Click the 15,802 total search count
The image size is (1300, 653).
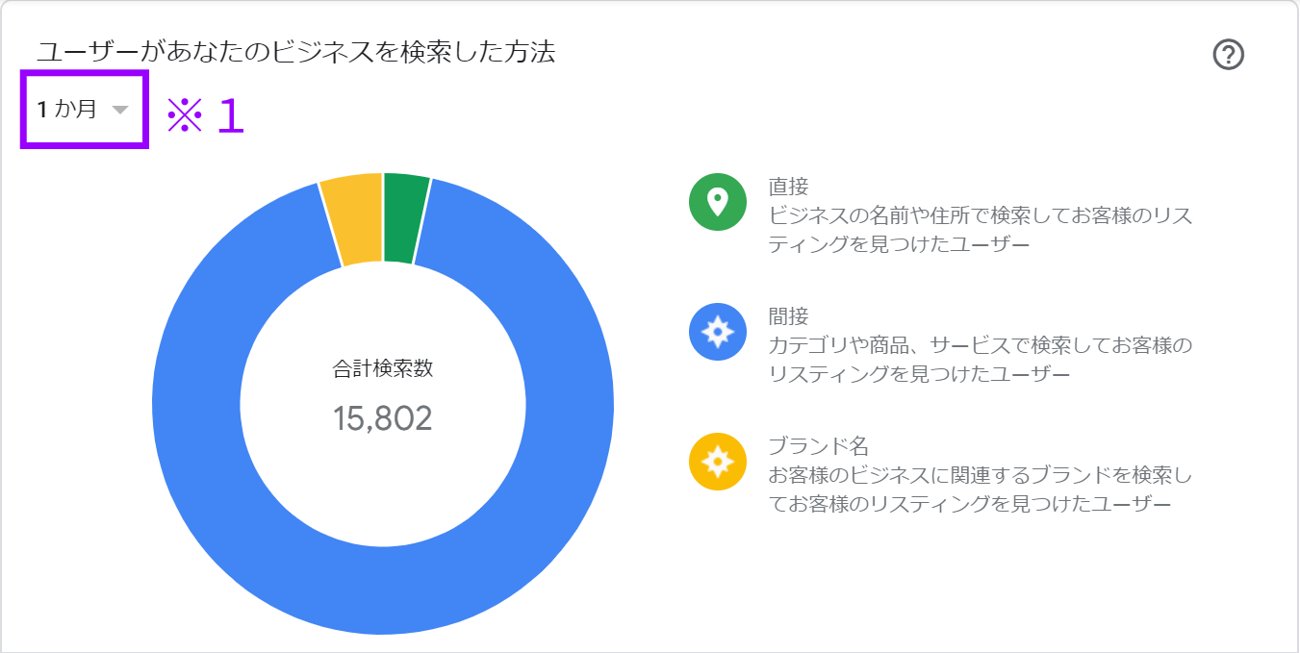pos(383,418)
